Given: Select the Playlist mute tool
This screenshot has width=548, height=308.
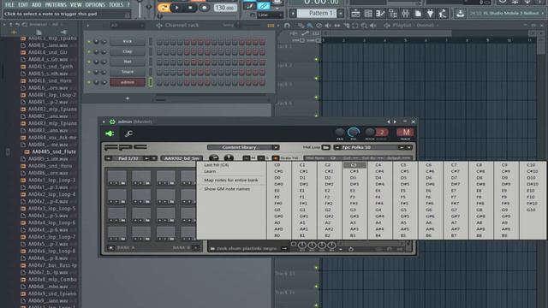Looking at the screenshot, I should coord(328,25).
